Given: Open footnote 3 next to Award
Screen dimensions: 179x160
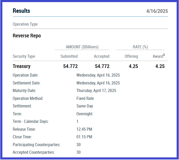Looking at the screenshot, I should 164,55.
